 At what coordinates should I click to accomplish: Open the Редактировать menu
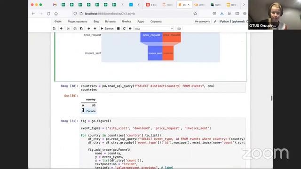77,22
